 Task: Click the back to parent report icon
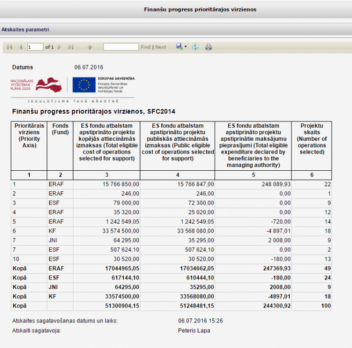click(89, 47)
